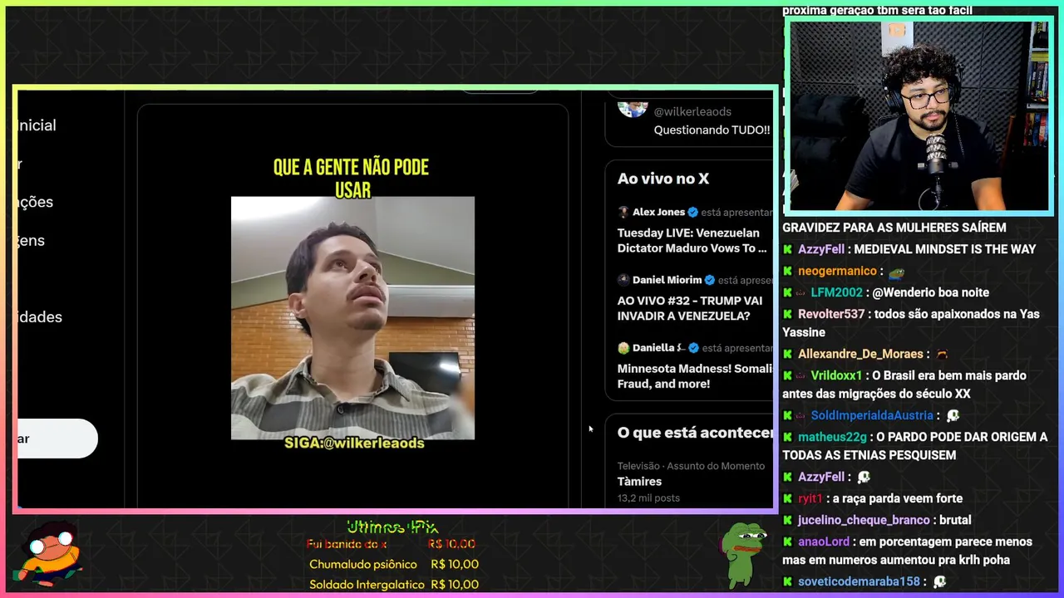Click the subscriber badge next to LFM2002
Image resolution: width=1064 pixels, height=598 pixels.
[x=801, y=292]
